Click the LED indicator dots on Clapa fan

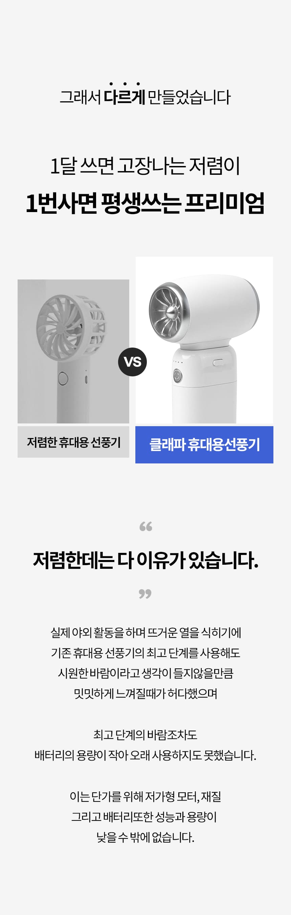[178, 362]
